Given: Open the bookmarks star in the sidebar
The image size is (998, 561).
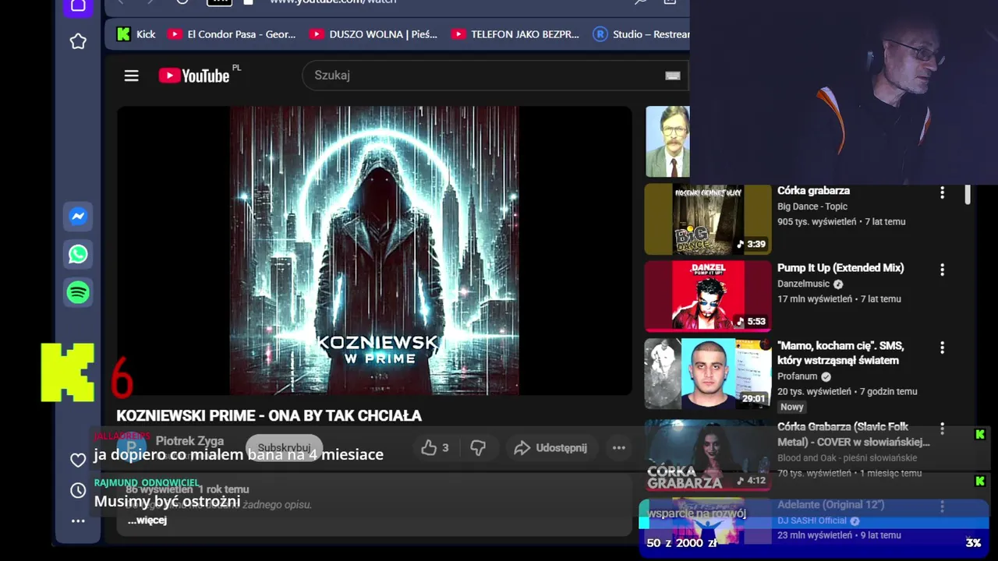Looking at the screenshot, I should click(78, 41).
